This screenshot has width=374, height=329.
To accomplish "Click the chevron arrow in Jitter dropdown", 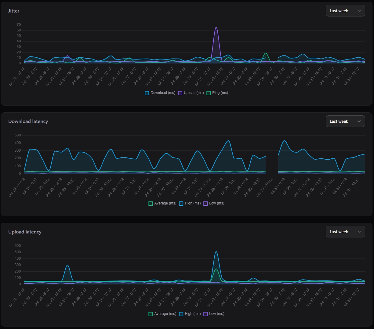I will click(x=359, y=11).
